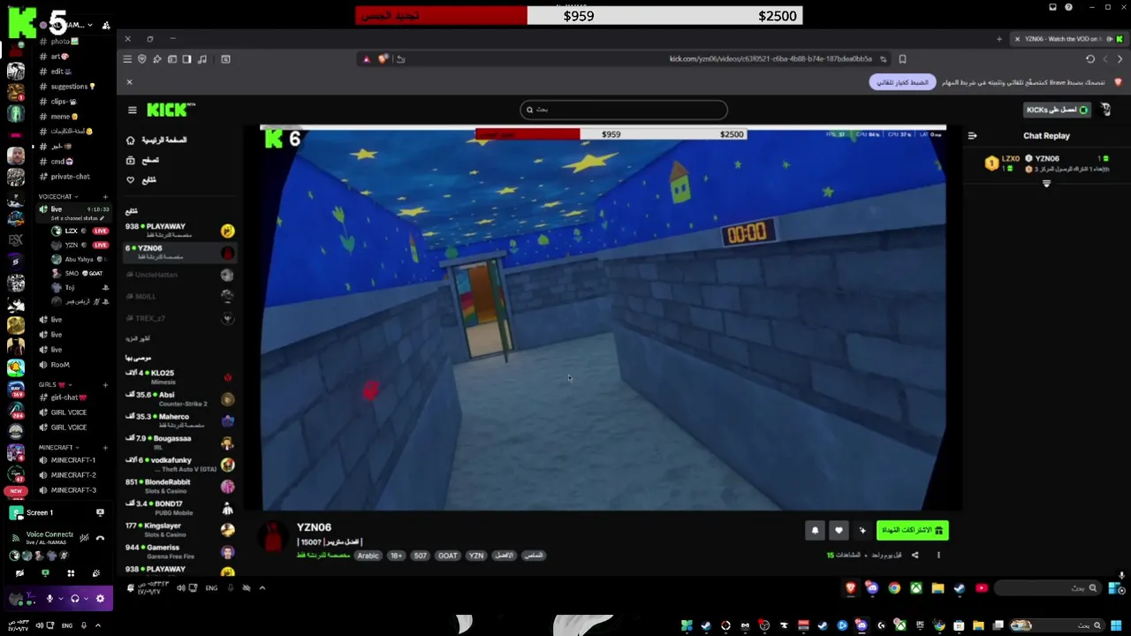Toggle Discord headphone deafen
Image resolution: width=1131 pixels, height=636 pixels.
(x=75, y=599)
